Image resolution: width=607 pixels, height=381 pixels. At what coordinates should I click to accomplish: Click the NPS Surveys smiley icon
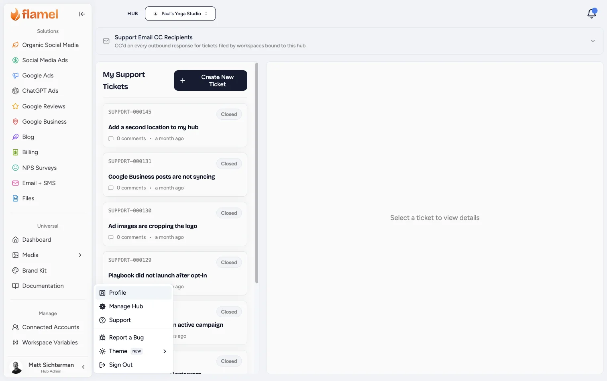tap(15, 168)
